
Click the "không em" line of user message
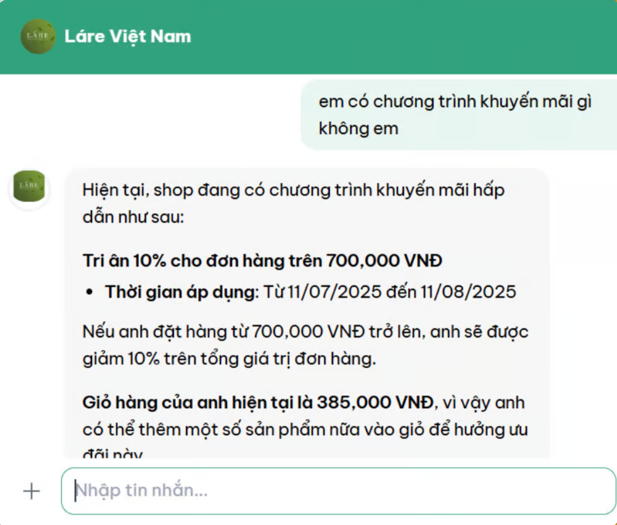pos(358,129)
